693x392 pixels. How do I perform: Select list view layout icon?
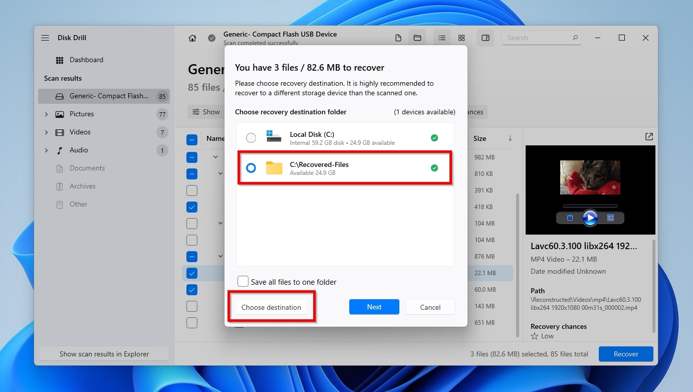[441, 38]
